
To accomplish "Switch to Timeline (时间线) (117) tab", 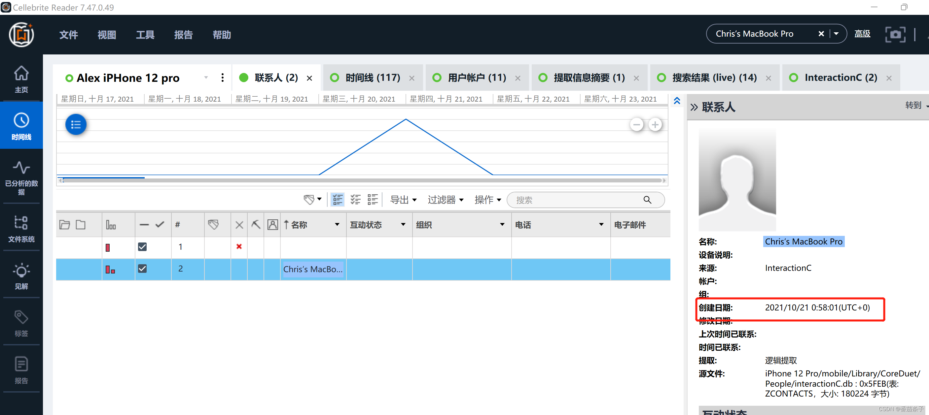I will pos(373,78).
